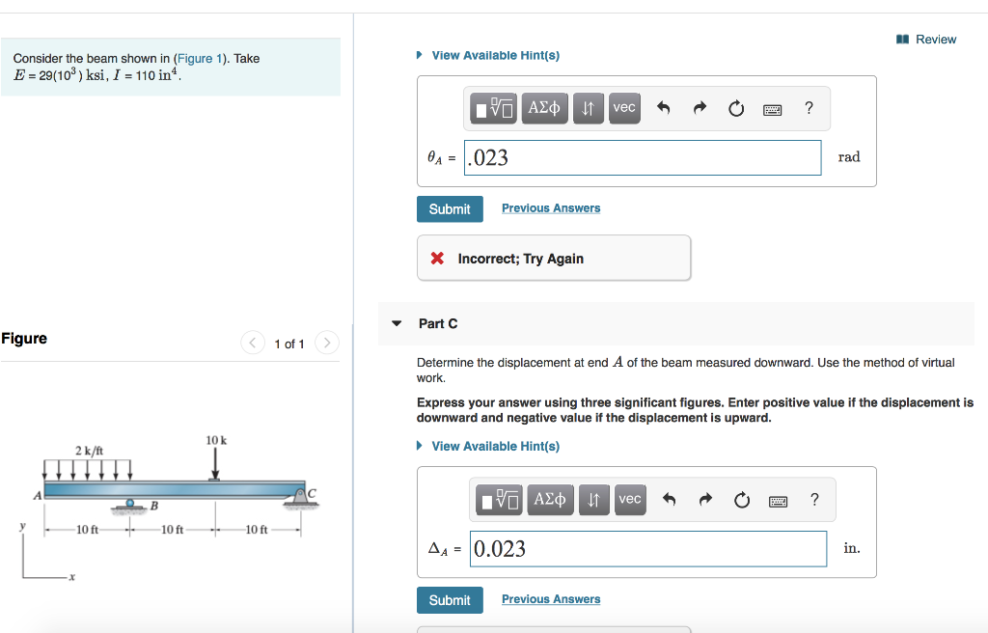Go to next figure arrow
Image resolution: width=988 pixels, height=633 pixels.
327,343
